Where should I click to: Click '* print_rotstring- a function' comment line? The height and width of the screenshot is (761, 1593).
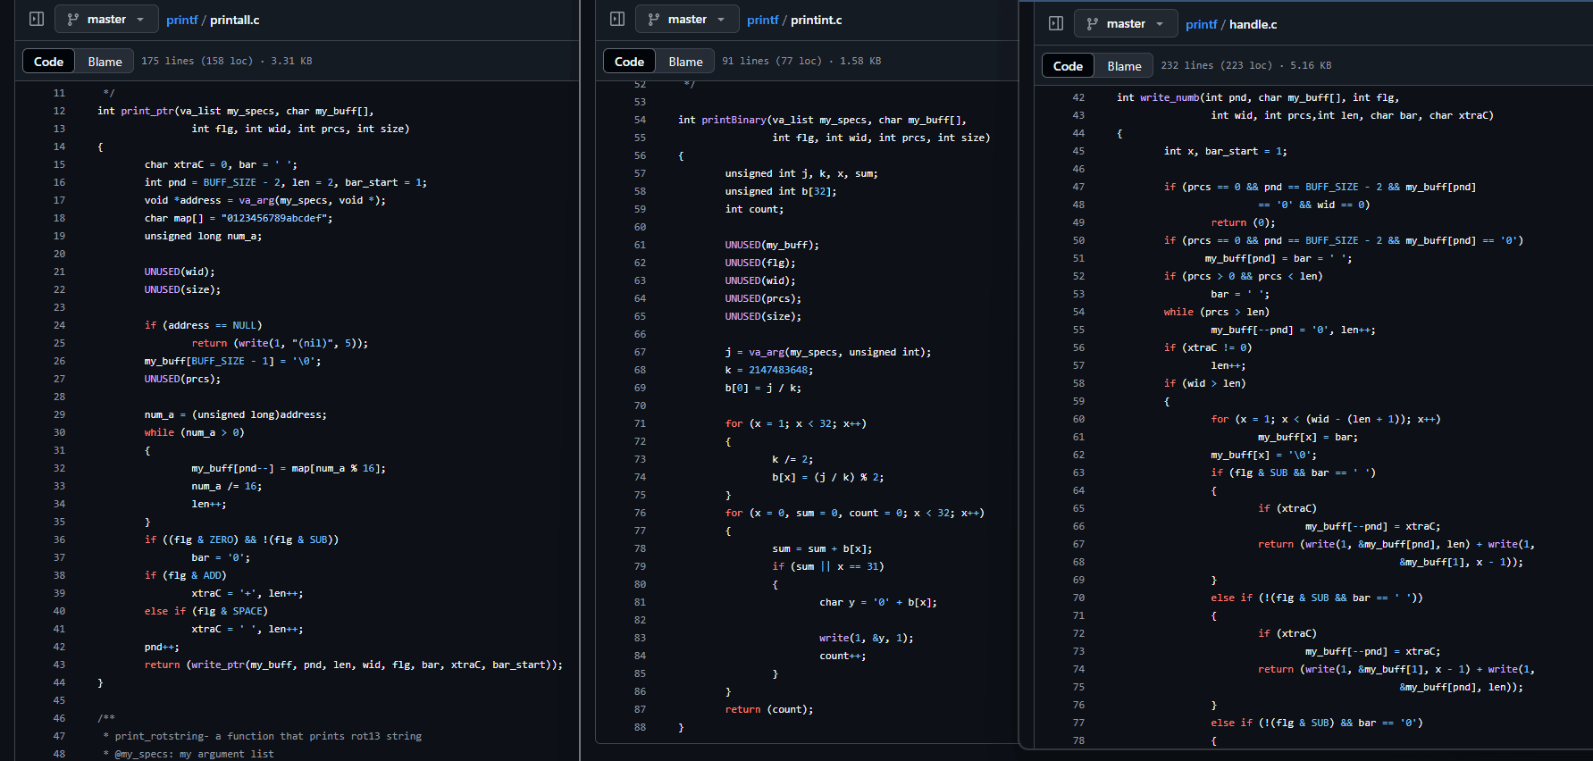click(263, 736)
